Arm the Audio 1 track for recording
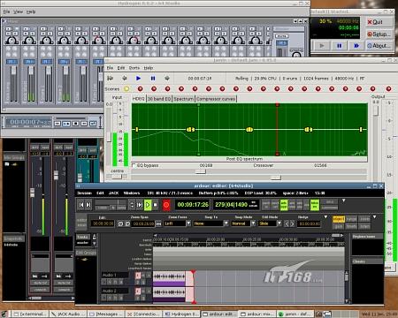The image size is (398, 318). [x=138, y=276]
